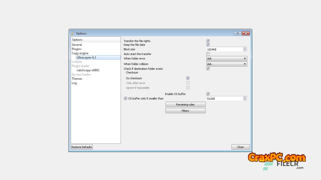Open the Themes options page
The width and height of the screenshot is (321, 180).
(x=77, y=79)
